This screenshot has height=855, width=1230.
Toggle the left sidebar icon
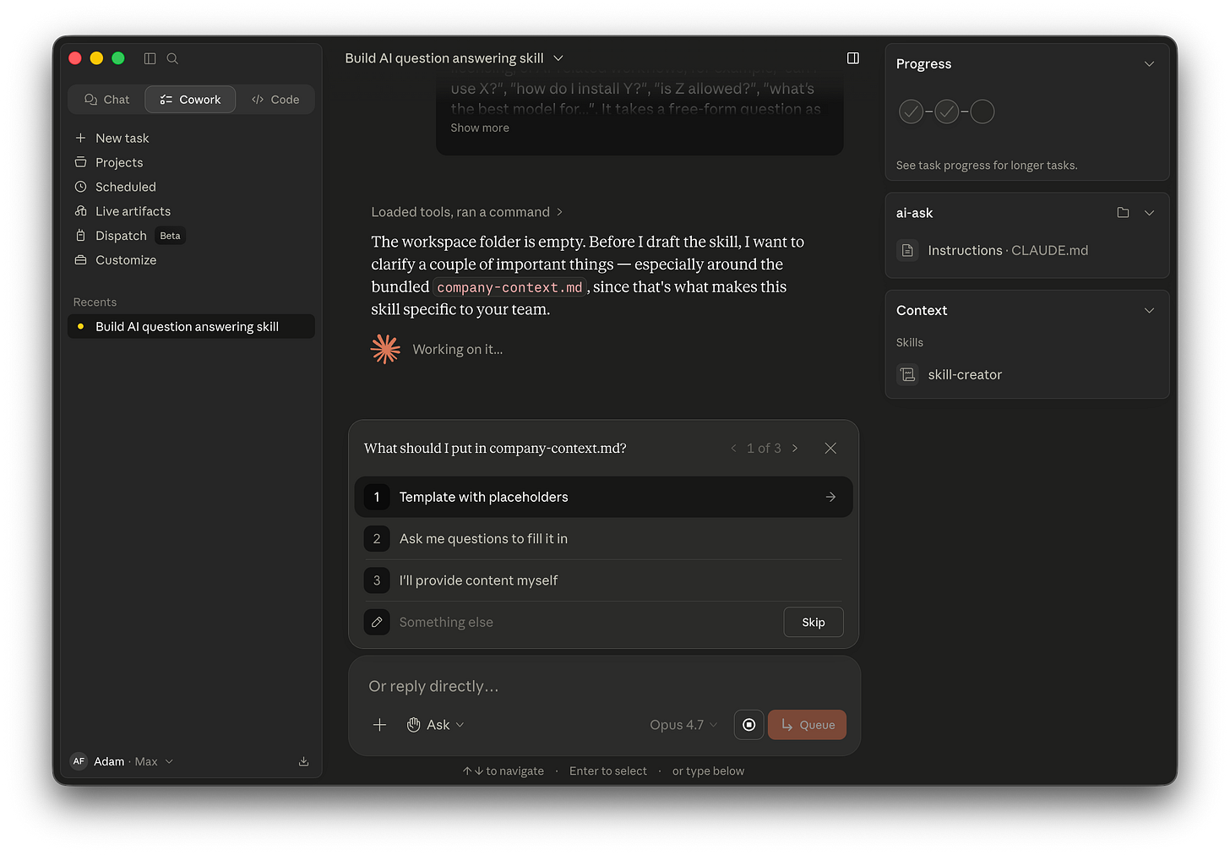[x=150, y=58]
